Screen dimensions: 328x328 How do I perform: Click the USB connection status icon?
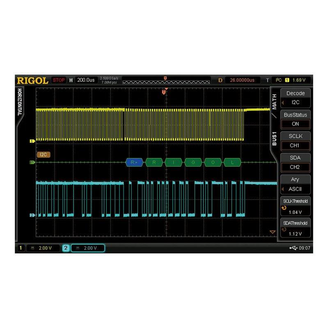(x=293, y=248)
